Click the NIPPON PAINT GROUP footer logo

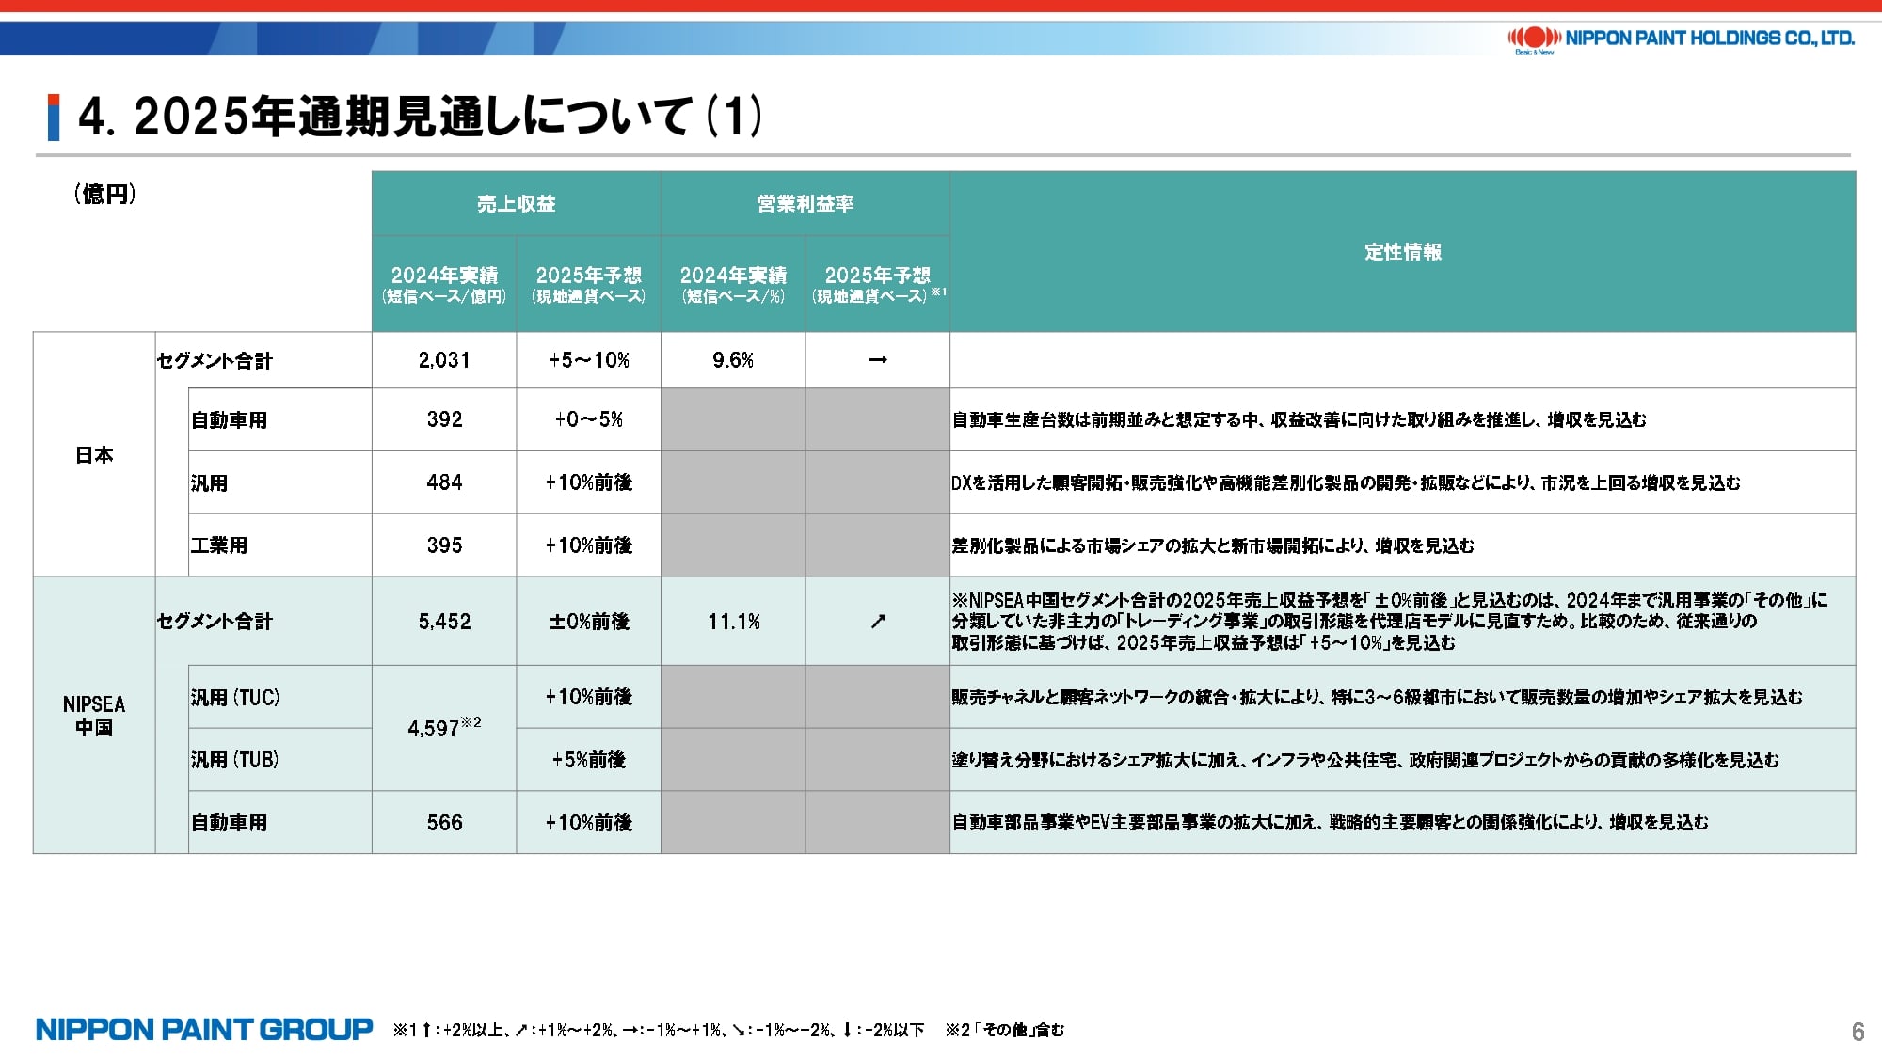pyautogui.click(x=204, y=1030)
